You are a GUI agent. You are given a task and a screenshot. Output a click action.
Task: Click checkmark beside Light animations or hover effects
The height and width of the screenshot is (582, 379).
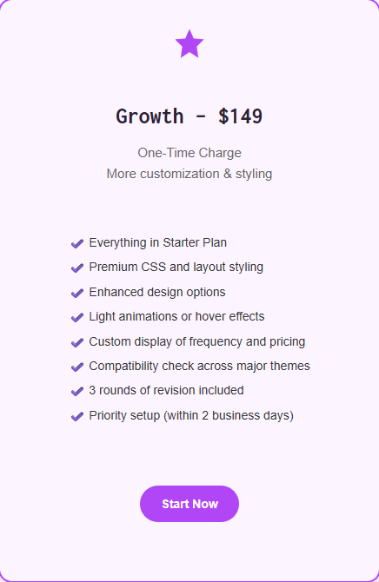(76, 317)
